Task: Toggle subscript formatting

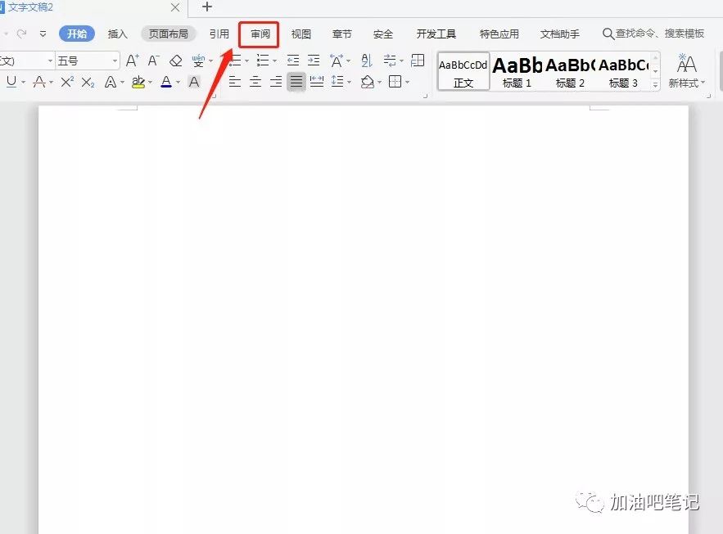Action: 88,82
